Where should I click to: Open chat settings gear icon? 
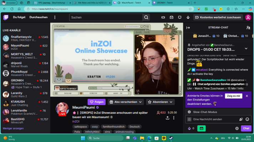[x=237, y=129]
